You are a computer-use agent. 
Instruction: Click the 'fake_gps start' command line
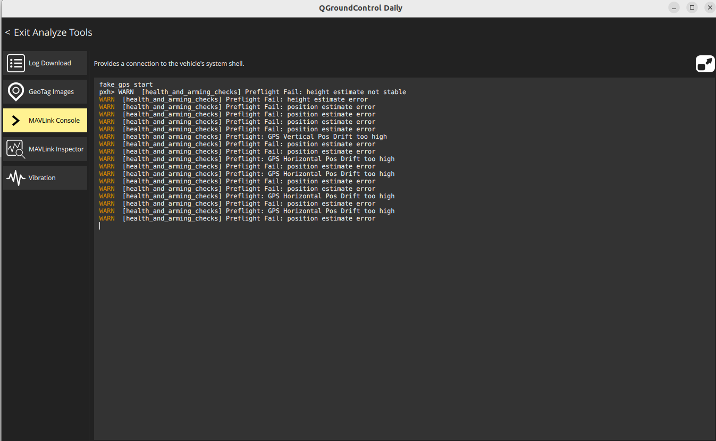[126, 84]
